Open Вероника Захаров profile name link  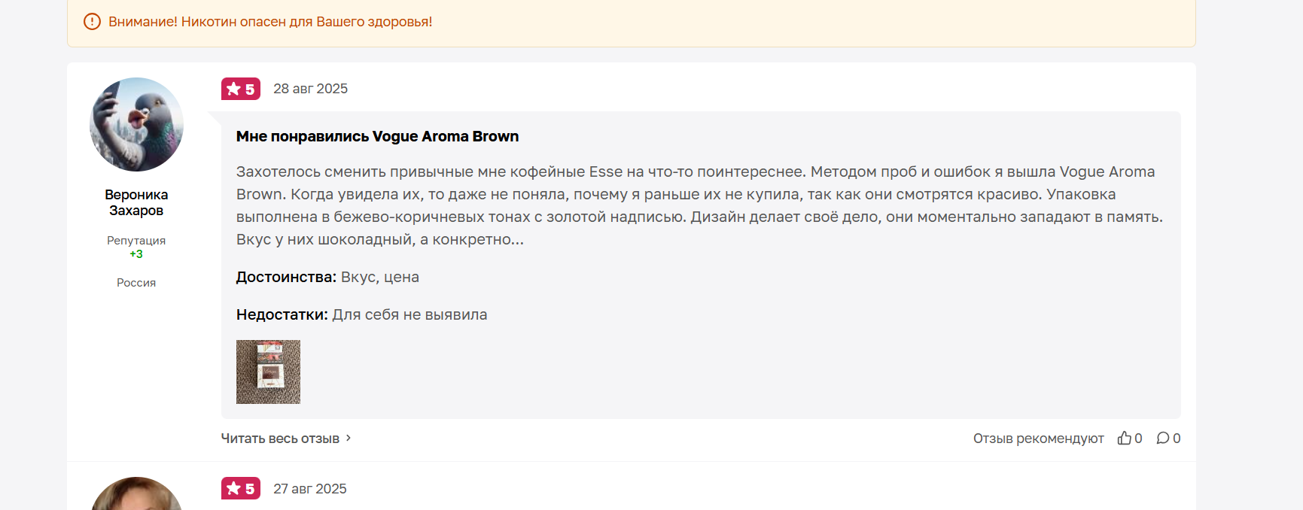tap(136, 202)
